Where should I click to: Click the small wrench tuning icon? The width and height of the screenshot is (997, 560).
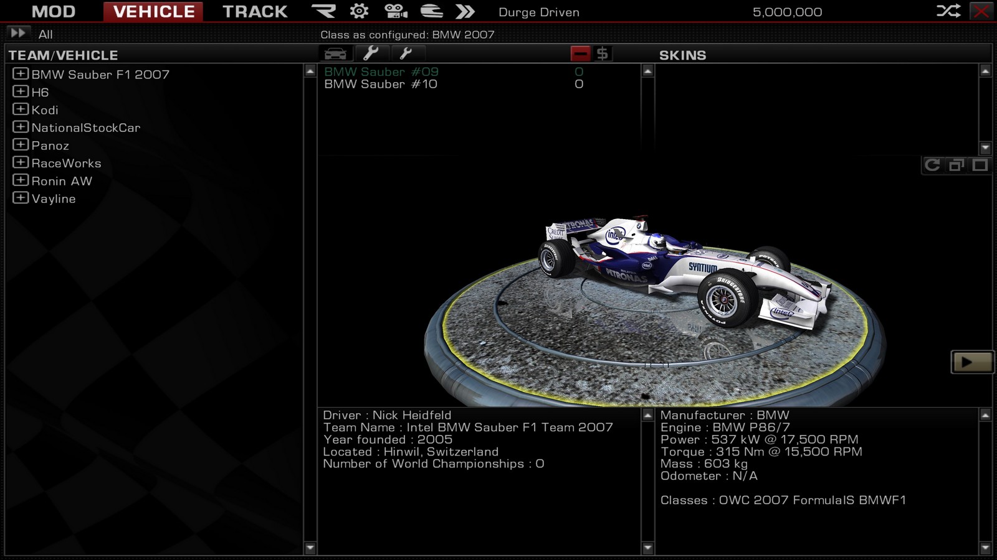(x=407, y=54)
